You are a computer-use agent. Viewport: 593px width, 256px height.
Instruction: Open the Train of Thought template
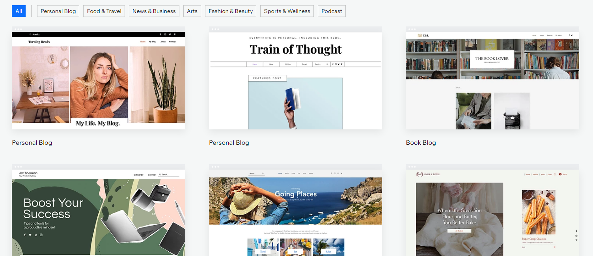coord(295,78)
